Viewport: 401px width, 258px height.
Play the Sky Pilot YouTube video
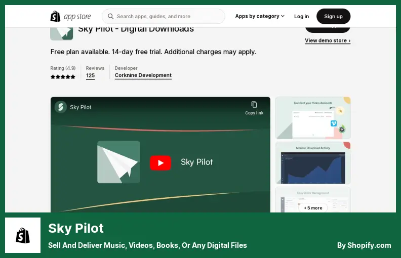point(161,163)
